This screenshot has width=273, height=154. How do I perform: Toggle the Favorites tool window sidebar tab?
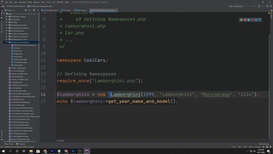point(2,135)
